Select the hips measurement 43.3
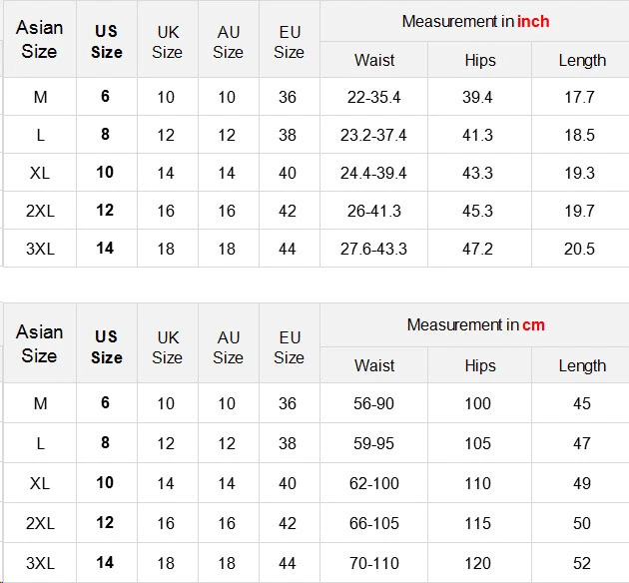Screen dimensions: 629x583 point(478,173)
